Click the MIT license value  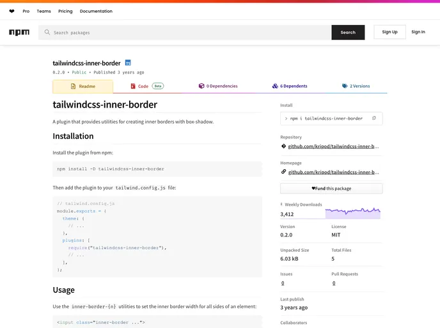coord(336,235)
